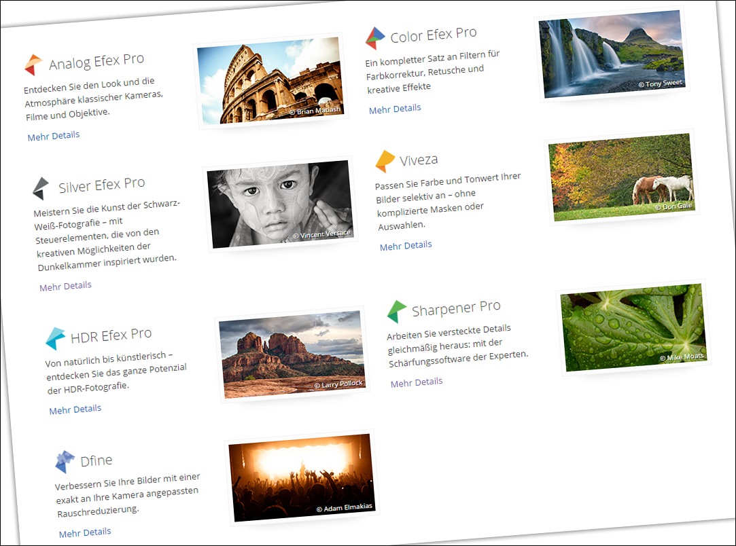Click the text 'Arbeiten Sie versteckte Details'

pyautogui.click(x=449, y=331)
